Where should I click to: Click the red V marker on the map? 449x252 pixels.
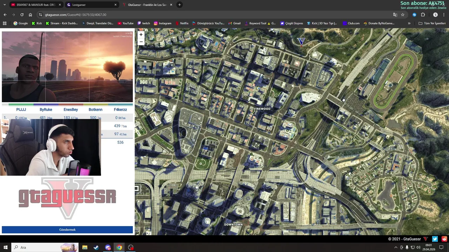pos(301,41)
